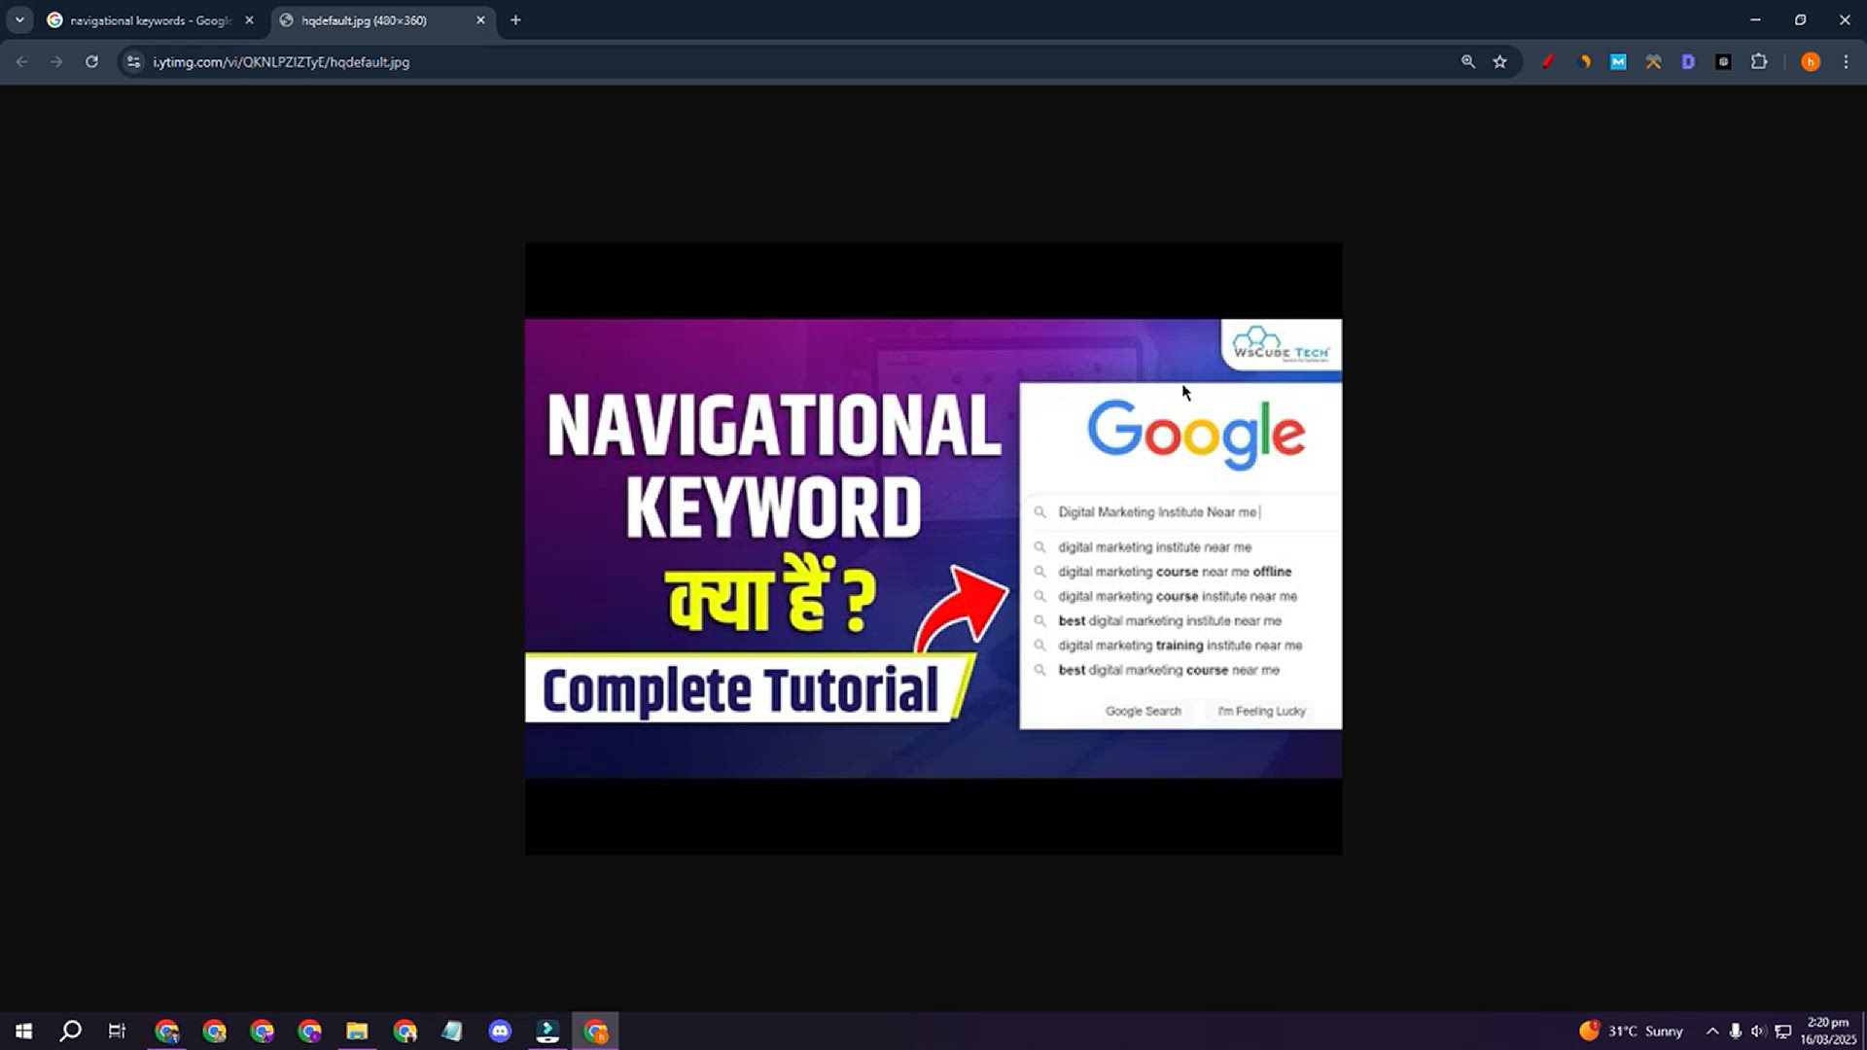Close the hqdefault.jpg tab
The width and height of the screenshot is (1867, 1050).
click(480, 20)
